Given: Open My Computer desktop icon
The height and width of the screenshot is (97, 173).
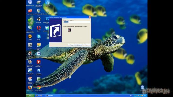Looking at the screenshot, I should click(30, 3).
